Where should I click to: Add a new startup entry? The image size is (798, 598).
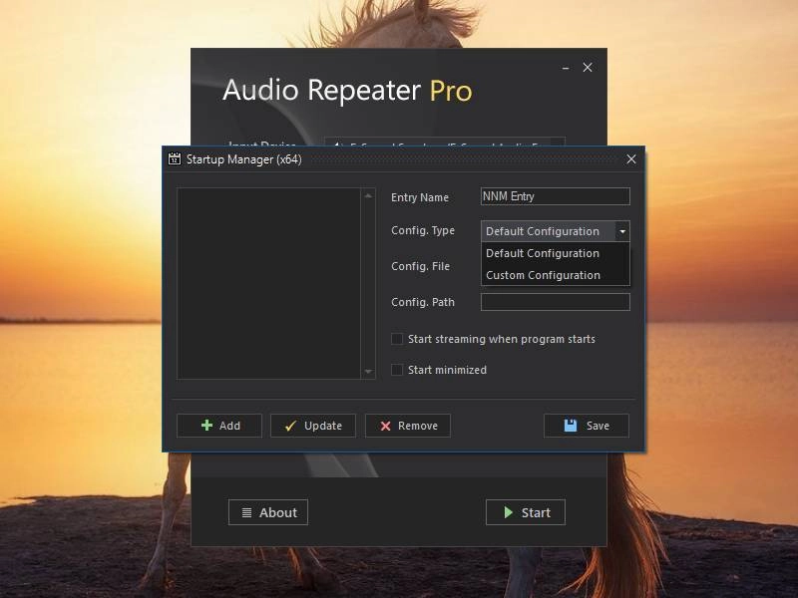coord(219,426)
